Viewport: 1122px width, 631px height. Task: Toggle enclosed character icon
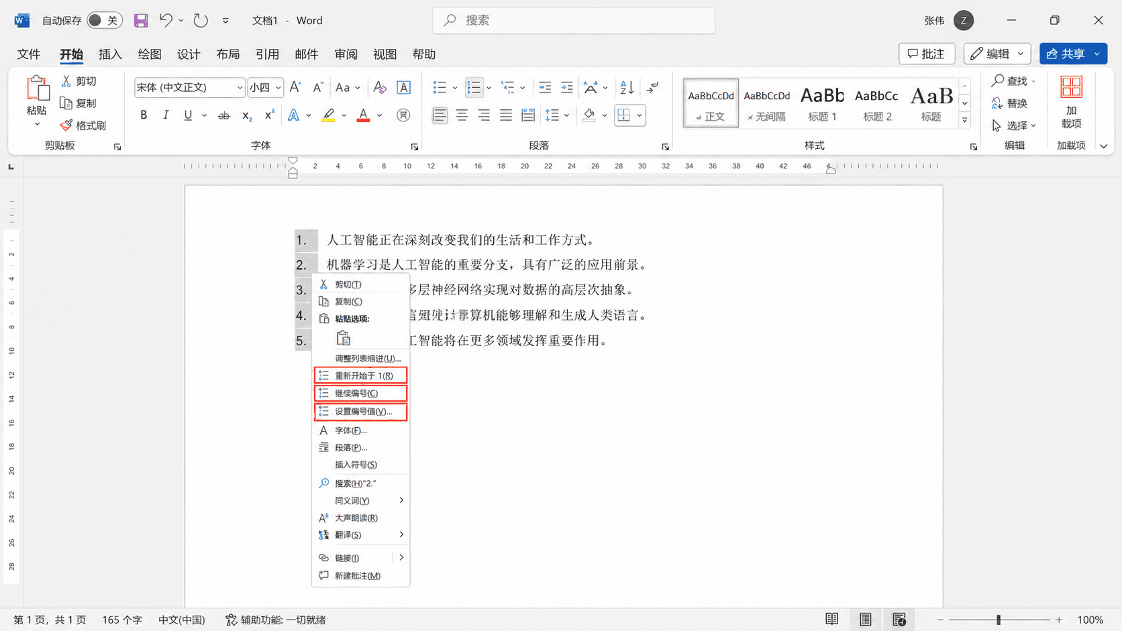[x=403, y=115]
